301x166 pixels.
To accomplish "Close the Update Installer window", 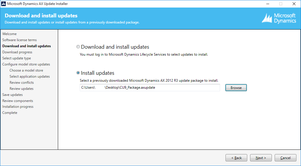I will (294, 4).
